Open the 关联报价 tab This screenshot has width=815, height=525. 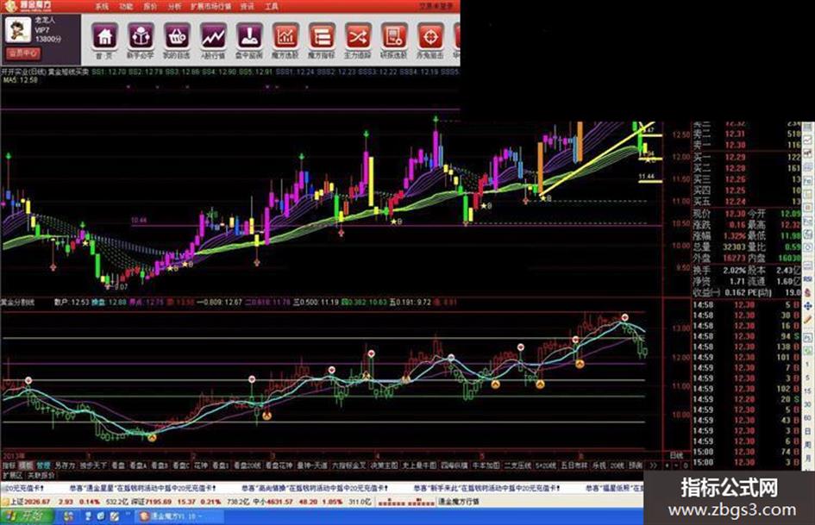pyautogui.click(x=41, y=476)
